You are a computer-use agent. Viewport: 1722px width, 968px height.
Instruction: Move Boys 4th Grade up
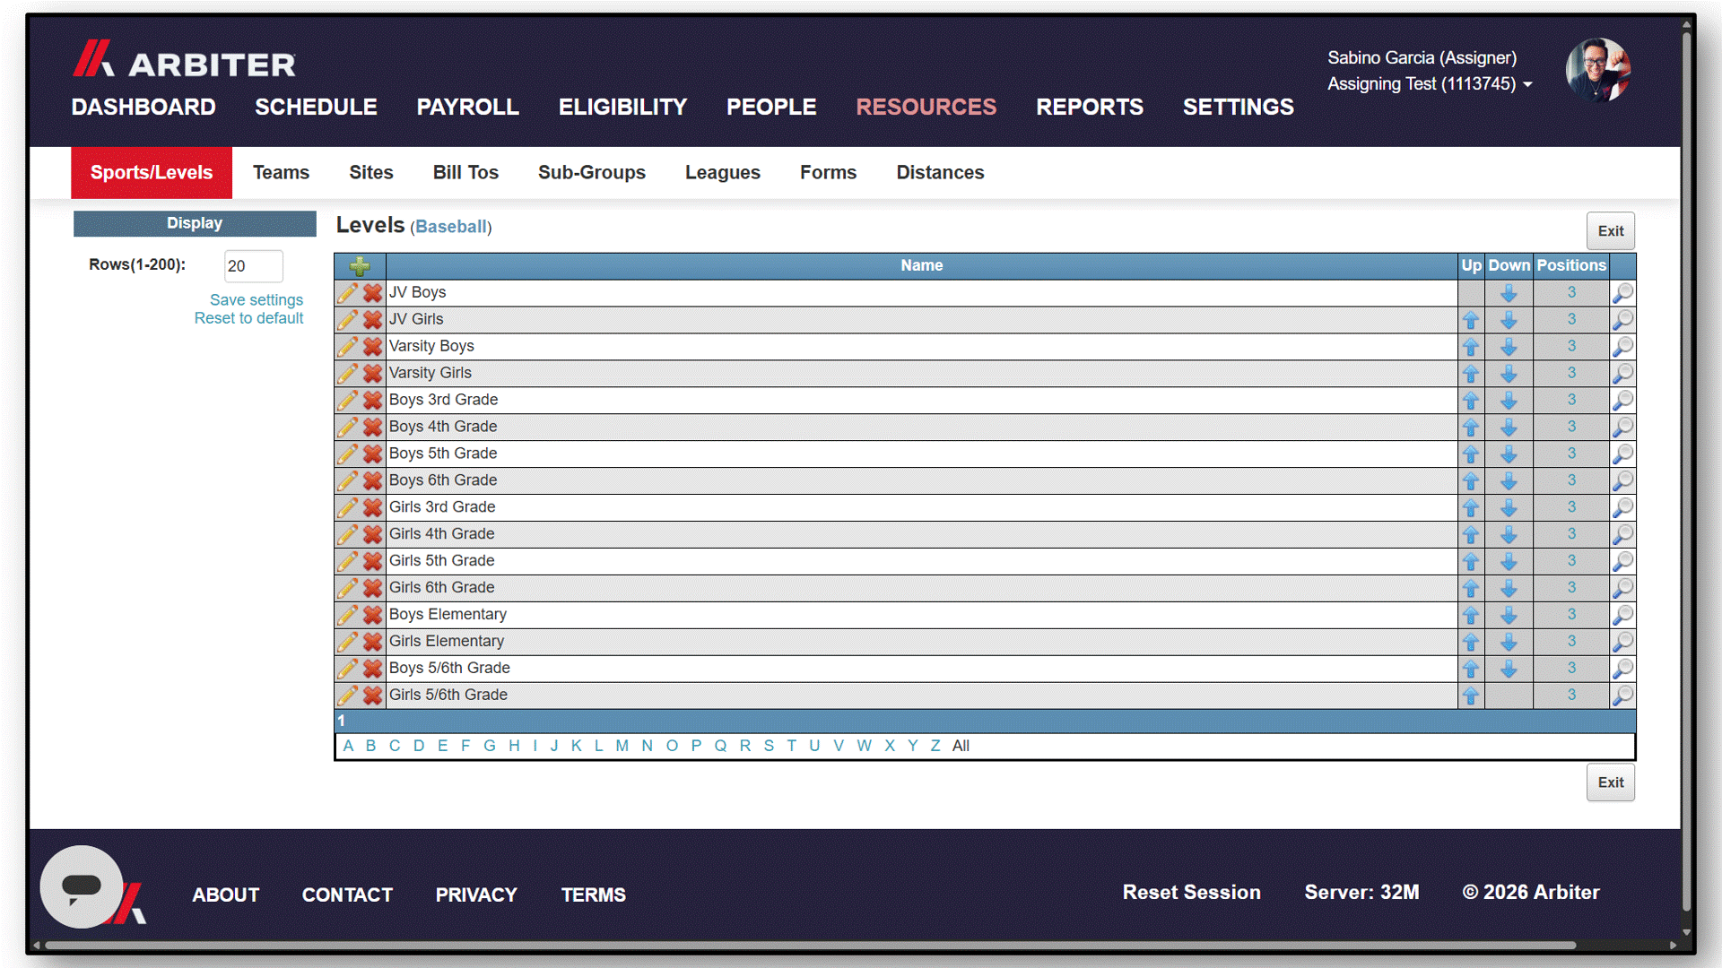click(x=1471, y=428)
